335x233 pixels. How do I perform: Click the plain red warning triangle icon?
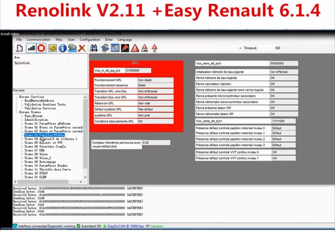click(x=135, y=48)
